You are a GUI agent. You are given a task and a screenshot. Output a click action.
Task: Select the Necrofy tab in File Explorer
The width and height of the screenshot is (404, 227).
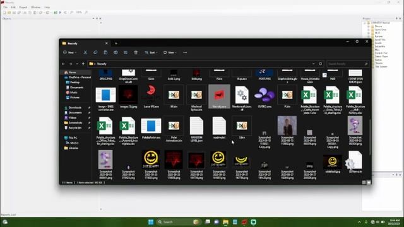(85, 44)
